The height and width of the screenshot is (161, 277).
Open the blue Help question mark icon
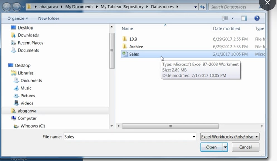coord(257,18)
